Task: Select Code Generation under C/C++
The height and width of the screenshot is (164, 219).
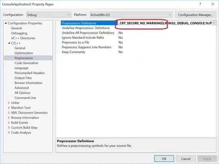Action: pyautogui.click(x=26, y=63)
